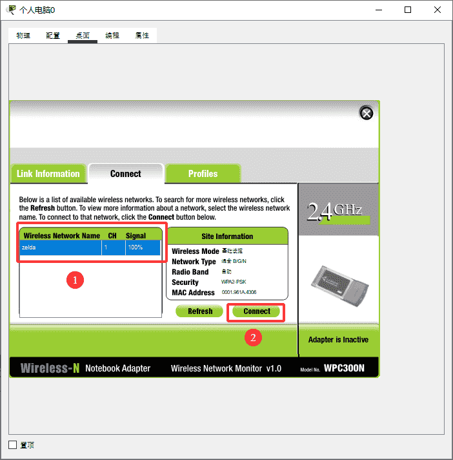The height and width of the screenshot is (460, 453).
Task: Switch to the 物理 tab
Action: click(x=23, y=36)
